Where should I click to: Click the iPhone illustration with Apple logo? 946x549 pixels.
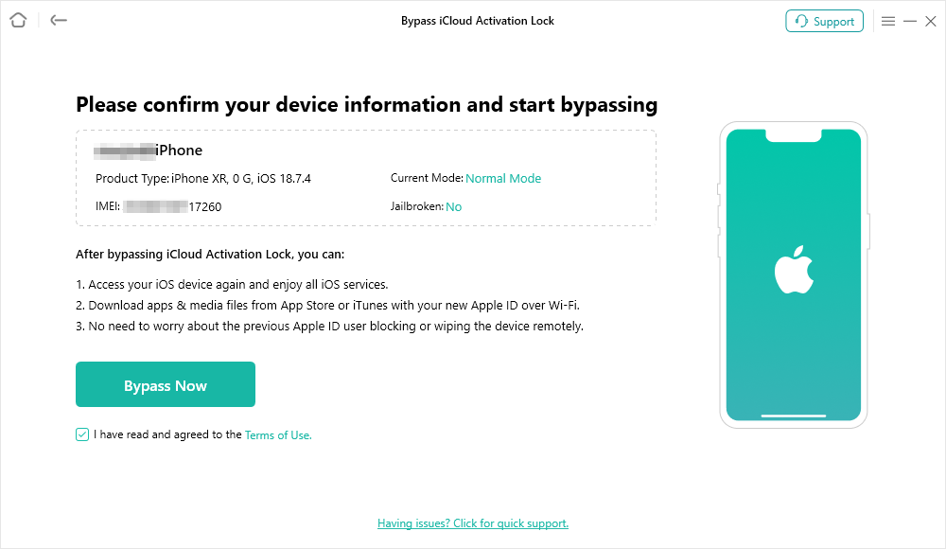click(794, 274)
